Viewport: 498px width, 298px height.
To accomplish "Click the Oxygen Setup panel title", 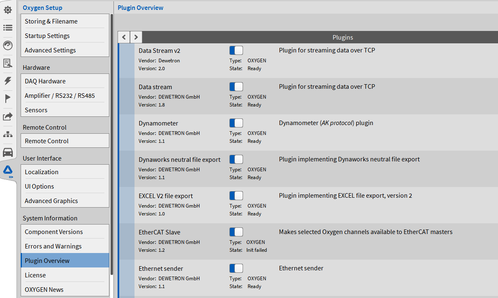I will click(x=42, y=7).
